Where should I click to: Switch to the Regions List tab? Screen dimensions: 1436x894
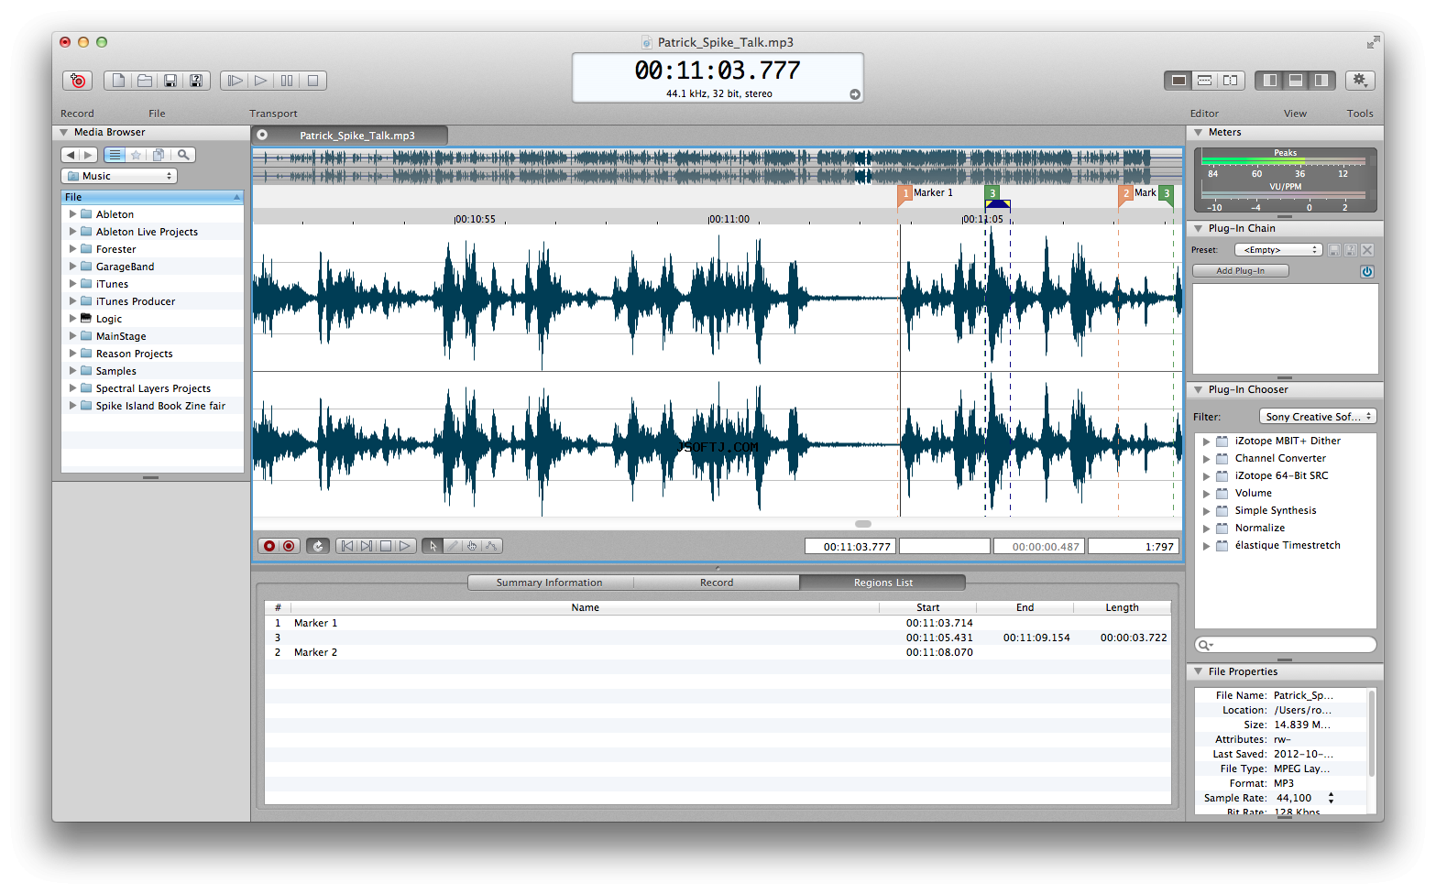point(883,583)
